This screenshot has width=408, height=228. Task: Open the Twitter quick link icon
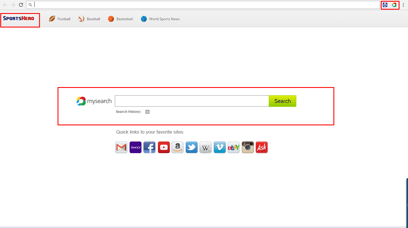coord(192,147)
